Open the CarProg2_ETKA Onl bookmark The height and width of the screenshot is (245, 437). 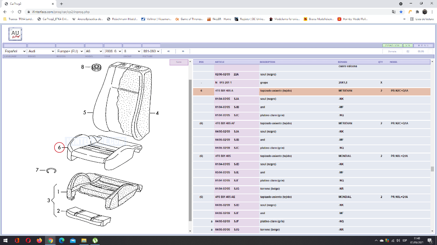(53, 19)
